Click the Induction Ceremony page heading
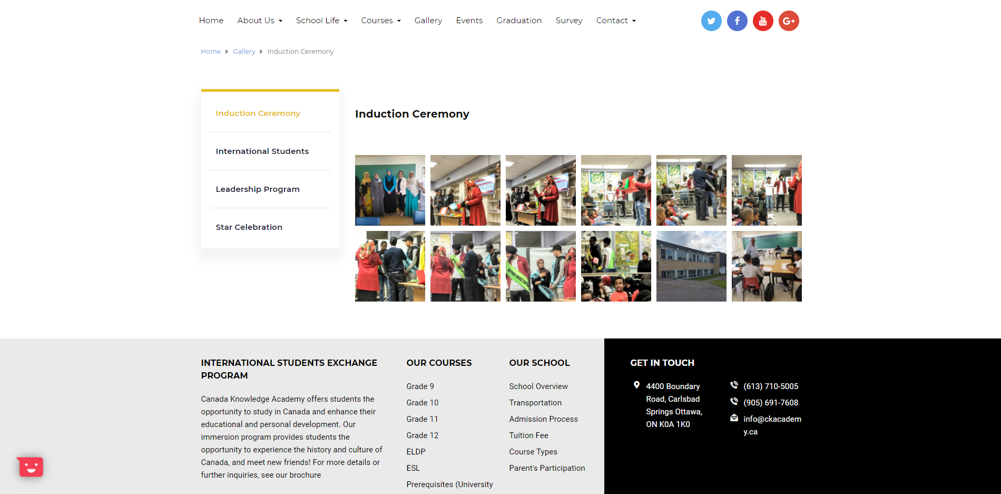This screenshot has width=1001, height=494. coord(412,114)
